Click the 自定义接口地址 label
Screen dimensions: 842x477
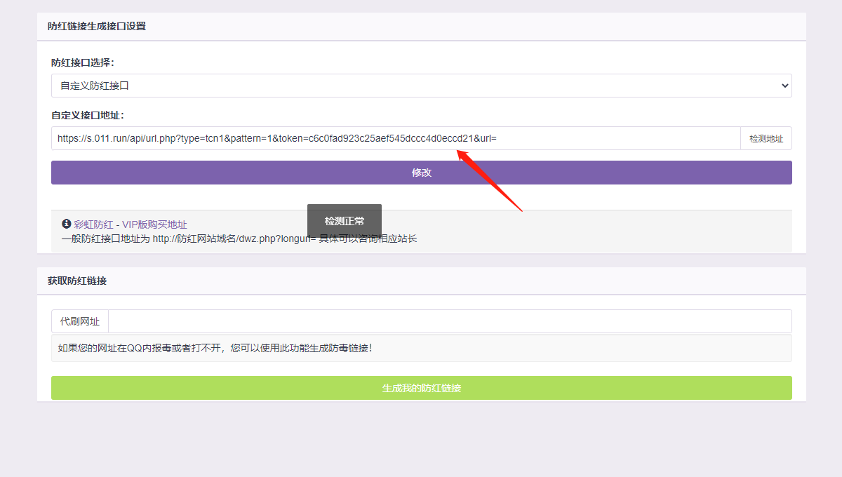point(88,115)
